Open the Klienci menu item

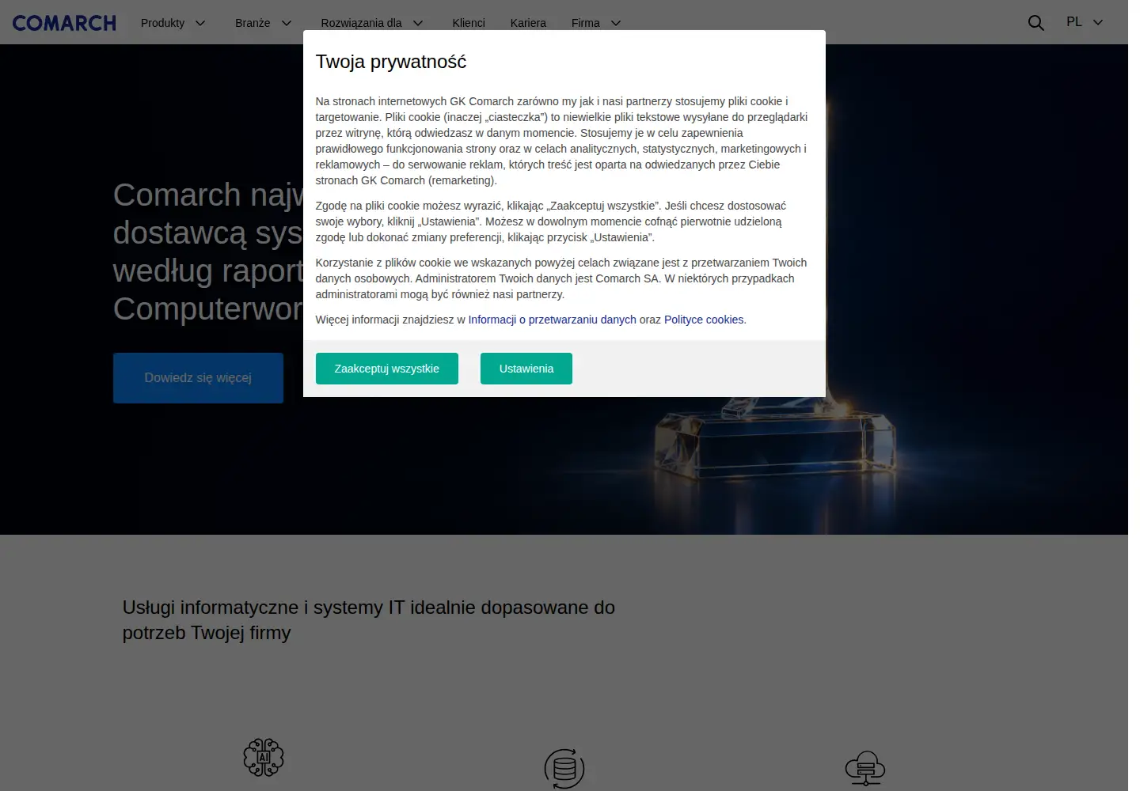pyautogui.click(x=469, y=23)
